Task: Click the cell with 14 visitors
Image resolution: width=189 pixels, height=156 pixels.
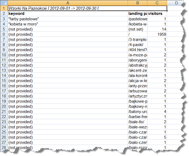Action: (x=157, y=29)
